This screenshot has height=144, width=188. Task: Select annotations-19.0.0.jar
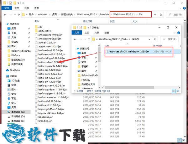[x=50, y=35]
